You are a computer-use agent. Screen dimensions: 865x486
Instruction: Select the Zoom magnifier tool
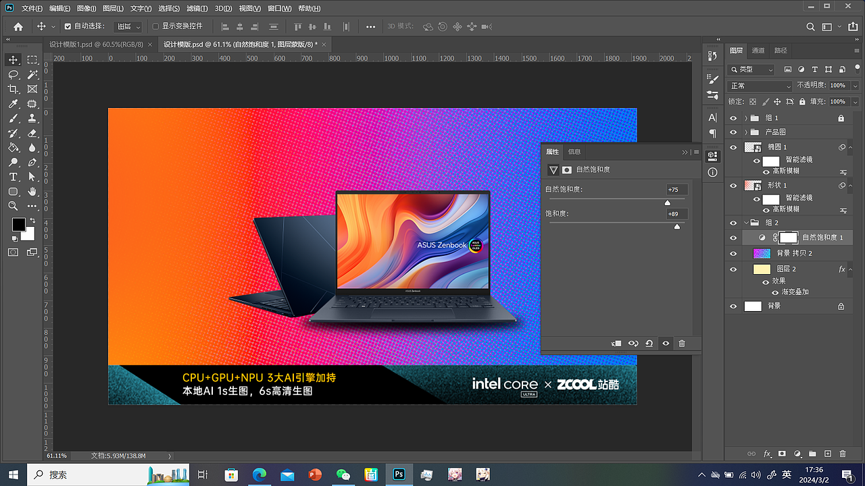(x=13, y=206)
